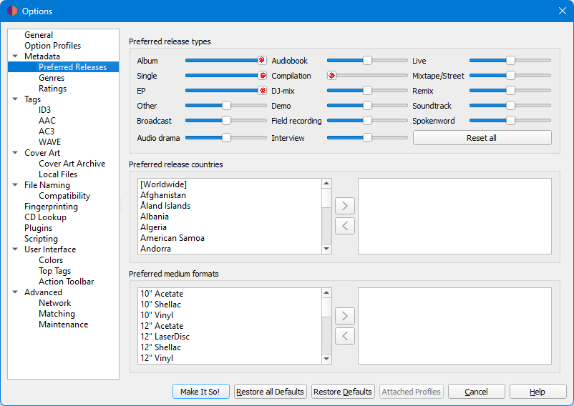Screen dimensions: 574x406
Task: Click down arrow of medium formats scrollbar
Action: coord(326,359)
